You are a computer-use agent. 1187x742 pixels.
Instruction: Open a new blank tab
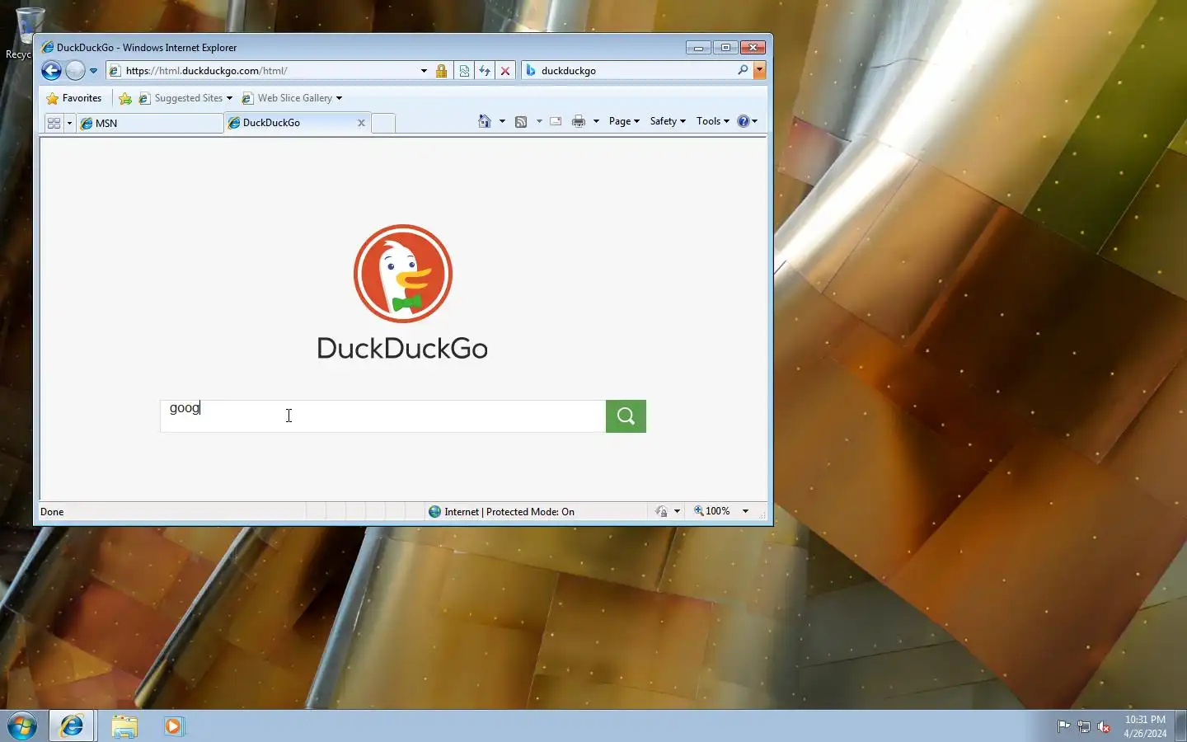(383, 124)
